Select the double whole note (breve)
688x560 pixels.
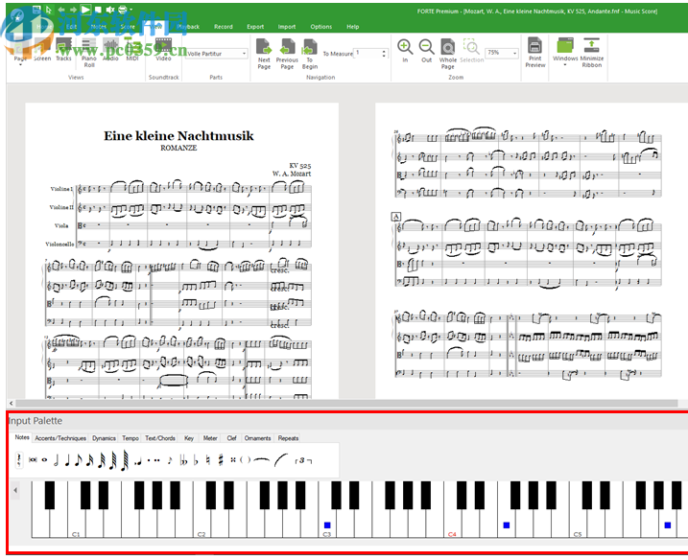coord(33,460)
